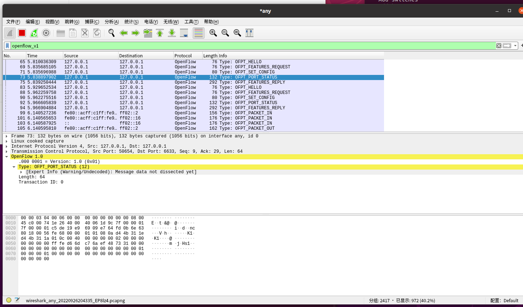Expand the Expert Info warning row
The width and height of the screenshot is (523, 307).
point(22,172)
